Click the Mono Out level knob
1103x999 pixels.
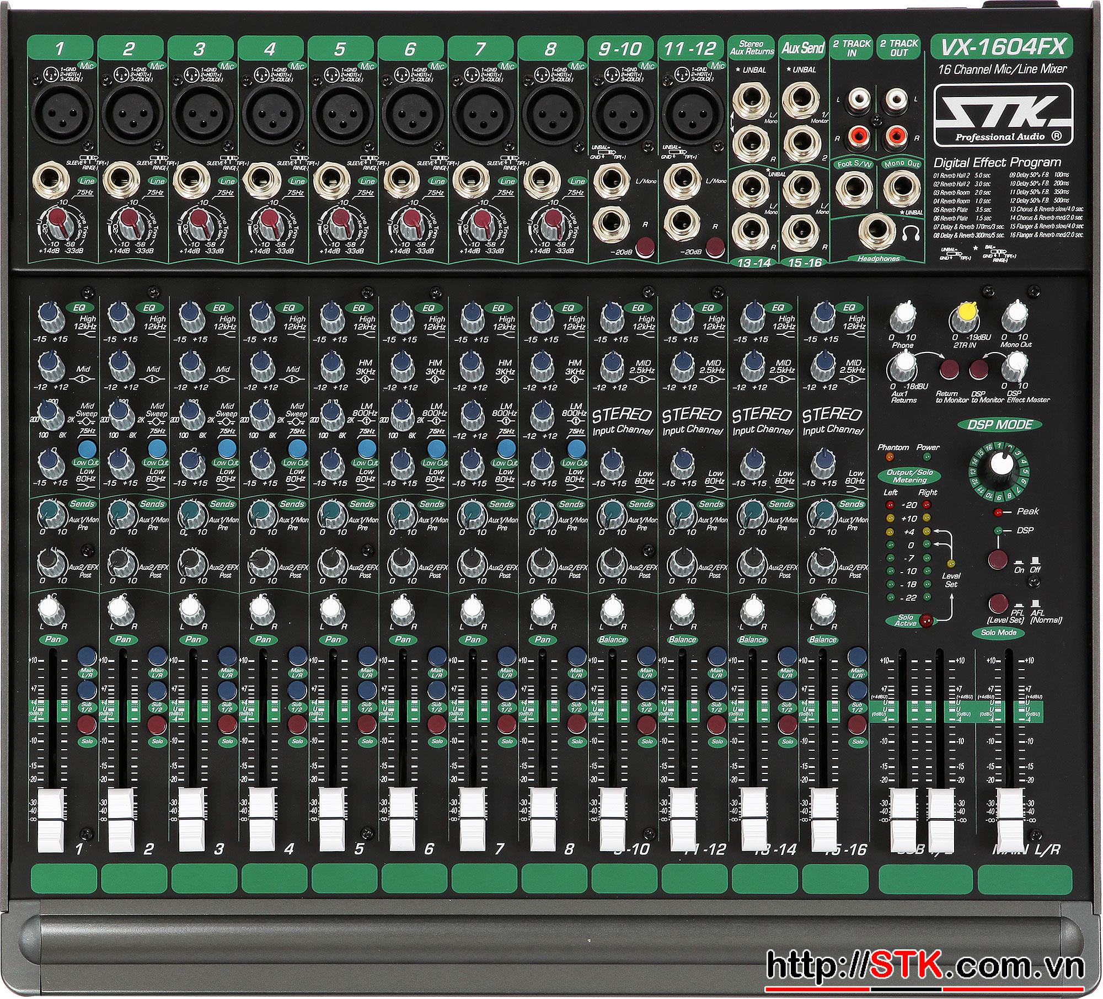coord(1015,316)
